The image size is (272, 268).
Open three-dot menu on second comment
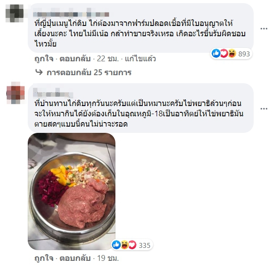point(264,109)
